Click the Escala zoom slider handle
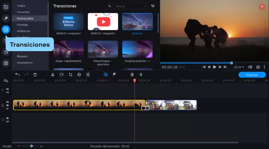 31,146
